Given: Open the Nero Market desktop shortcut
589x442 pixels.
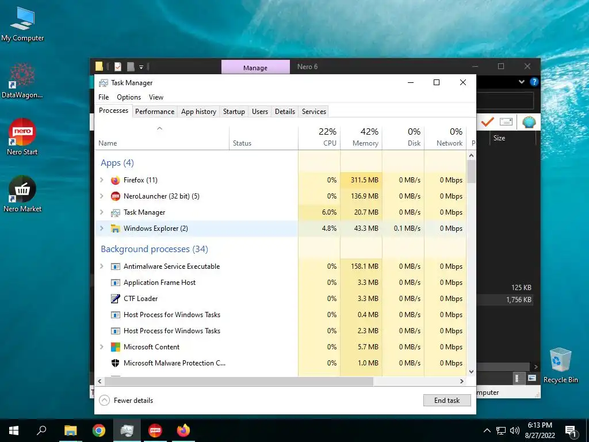Looking at the screenshot, I should (x=22, y=194).
